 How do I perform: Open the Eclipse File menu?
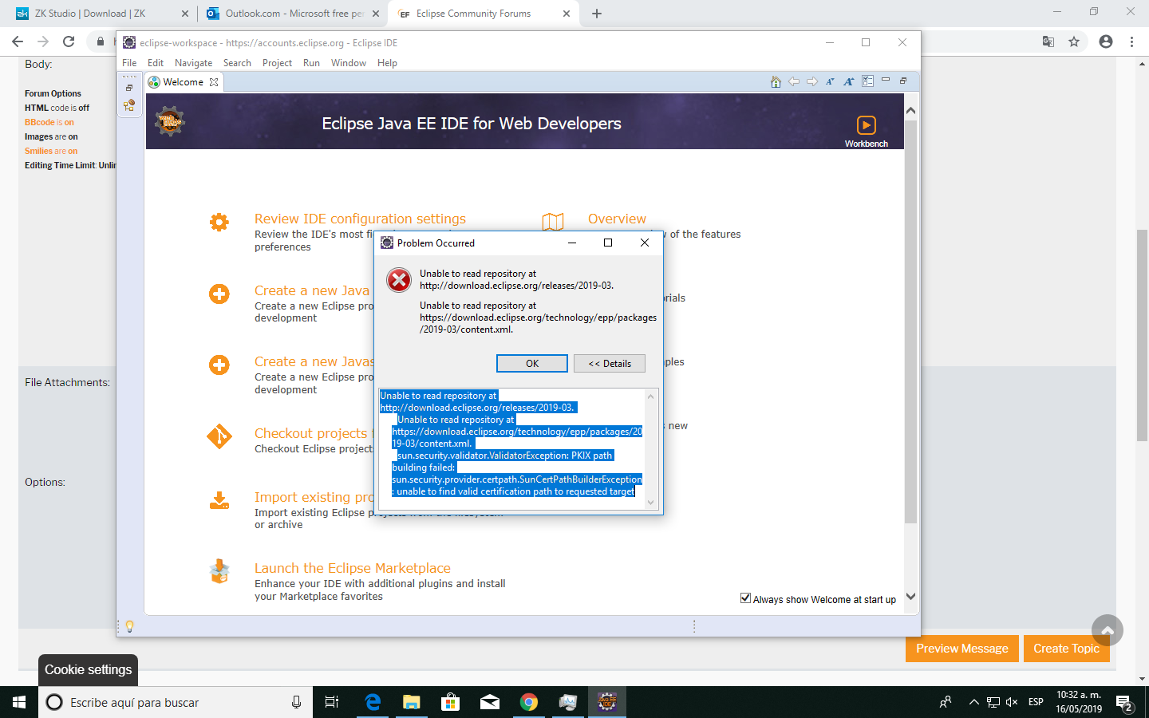pos(129,63)
